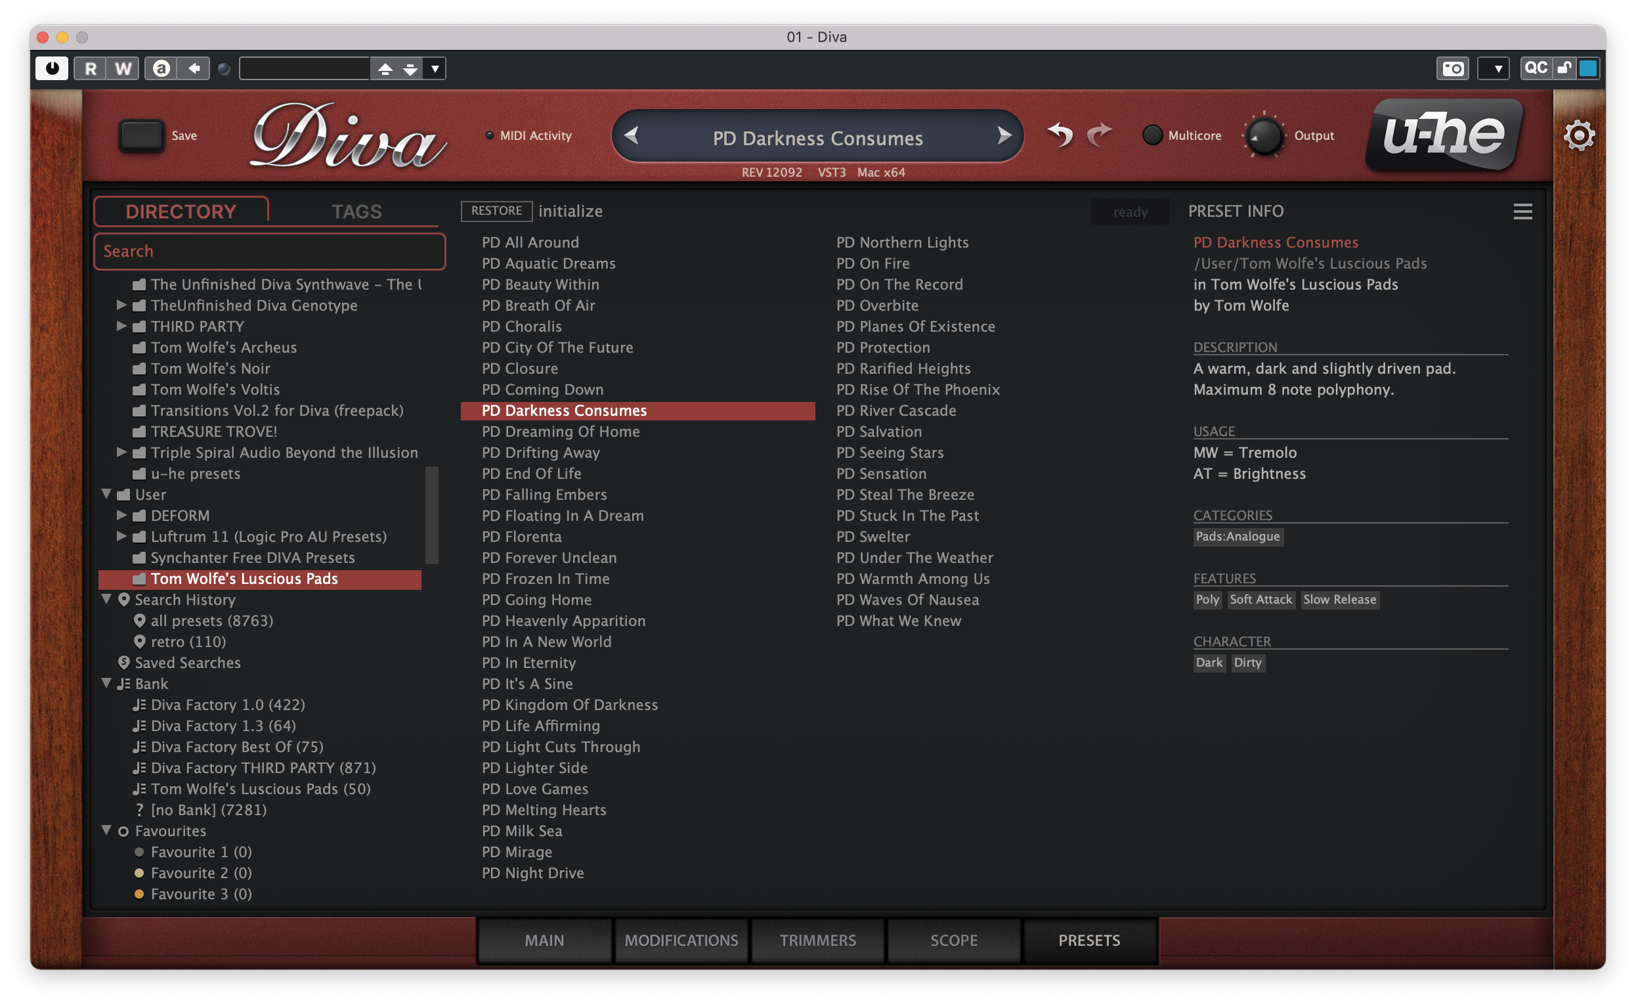Click host next-preset down arrow

(410, 68)
